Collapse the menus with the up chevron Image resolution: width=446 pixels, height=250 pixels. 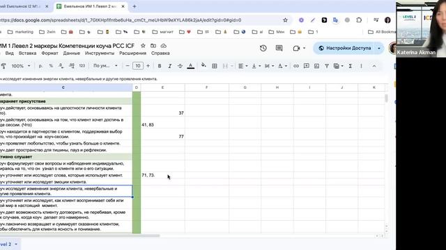pos(374,66)
